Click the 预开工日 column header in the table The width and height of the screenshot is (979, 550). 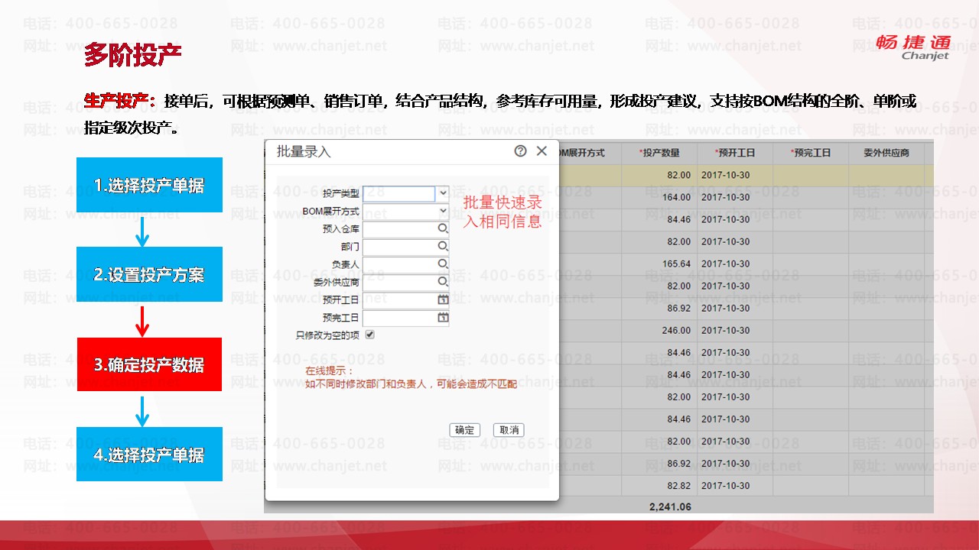(x=734, y=153)
